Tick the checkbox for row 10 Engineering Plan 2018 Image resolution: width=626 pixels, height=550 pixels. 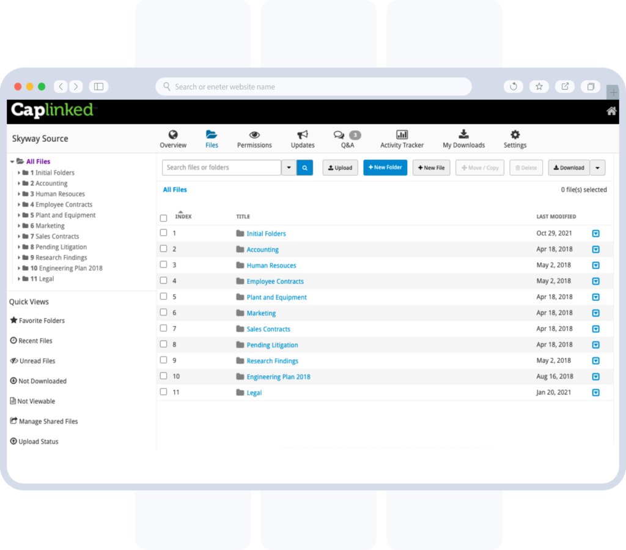pos(163,376)
